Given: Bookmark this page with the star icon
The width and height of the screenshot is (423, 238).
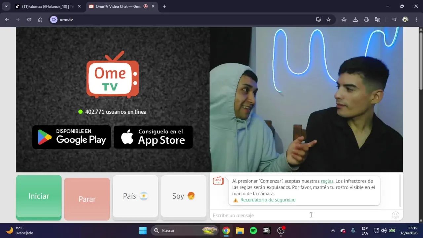Looking at the screenshot, I should point(328,20).
